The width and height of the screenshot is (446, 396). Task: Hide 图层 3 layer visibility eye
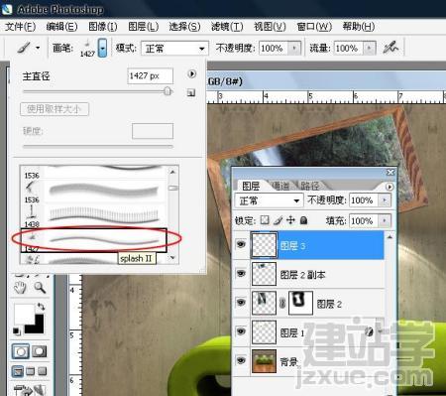(241, 245)
